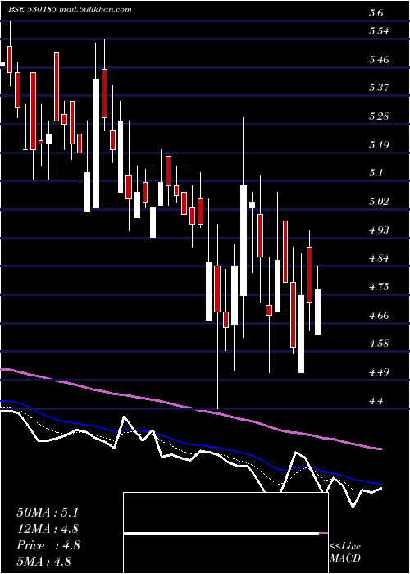Image resolution: width=410 pixels, height=574 pixels.
Task: Click the pink 50MA line
Action: [190, 408]
